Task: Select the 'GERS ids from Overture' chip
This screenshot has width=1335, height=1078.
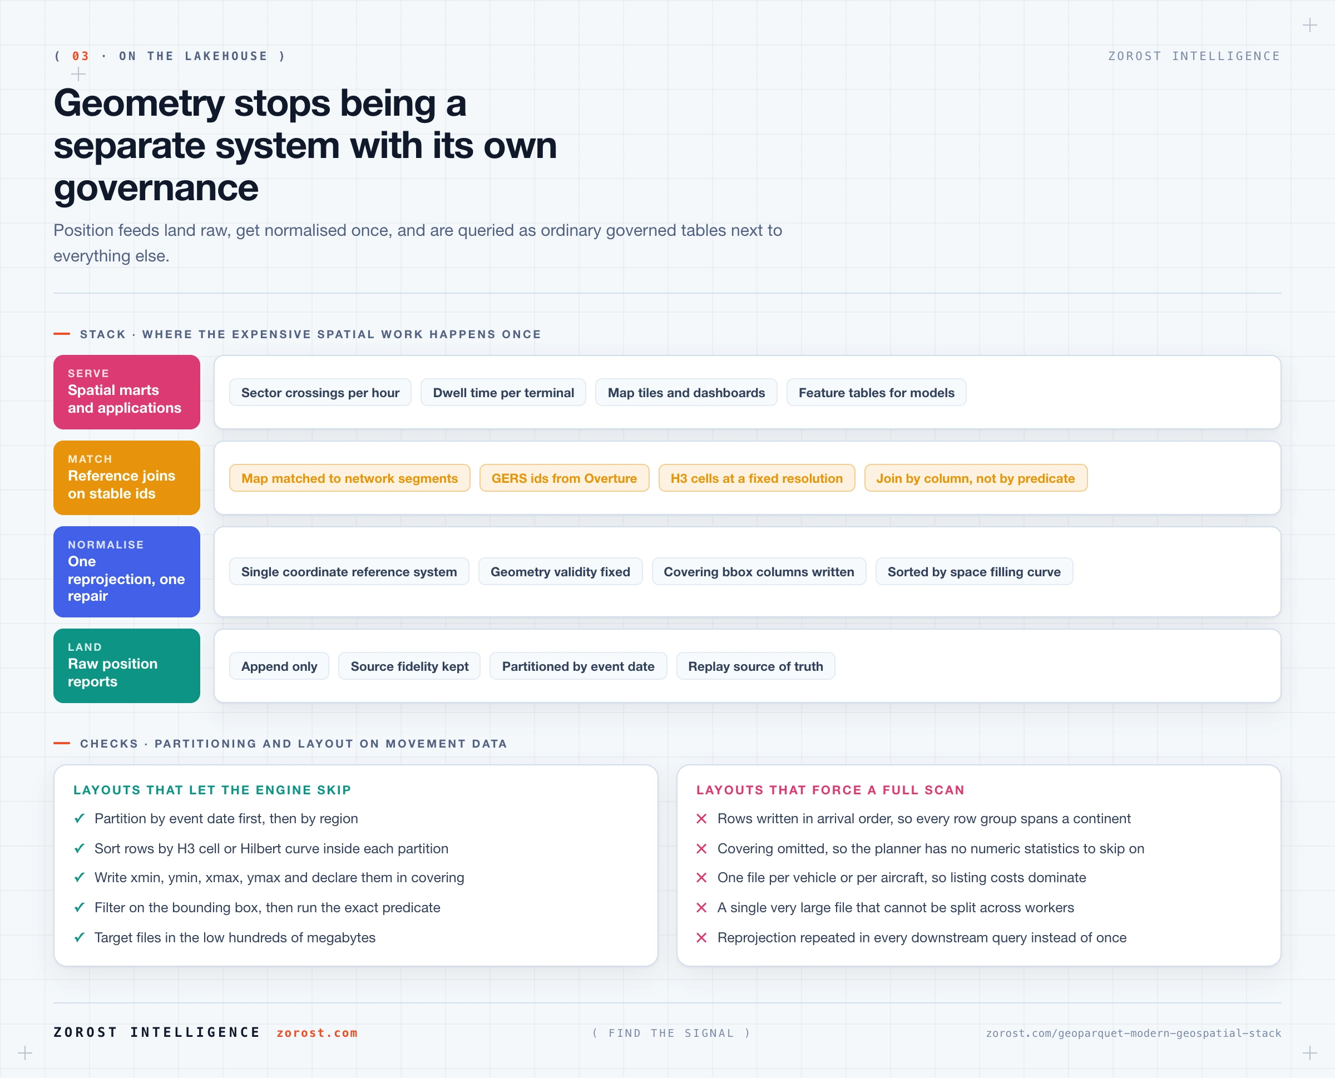Action: click(x=565, y=478)
